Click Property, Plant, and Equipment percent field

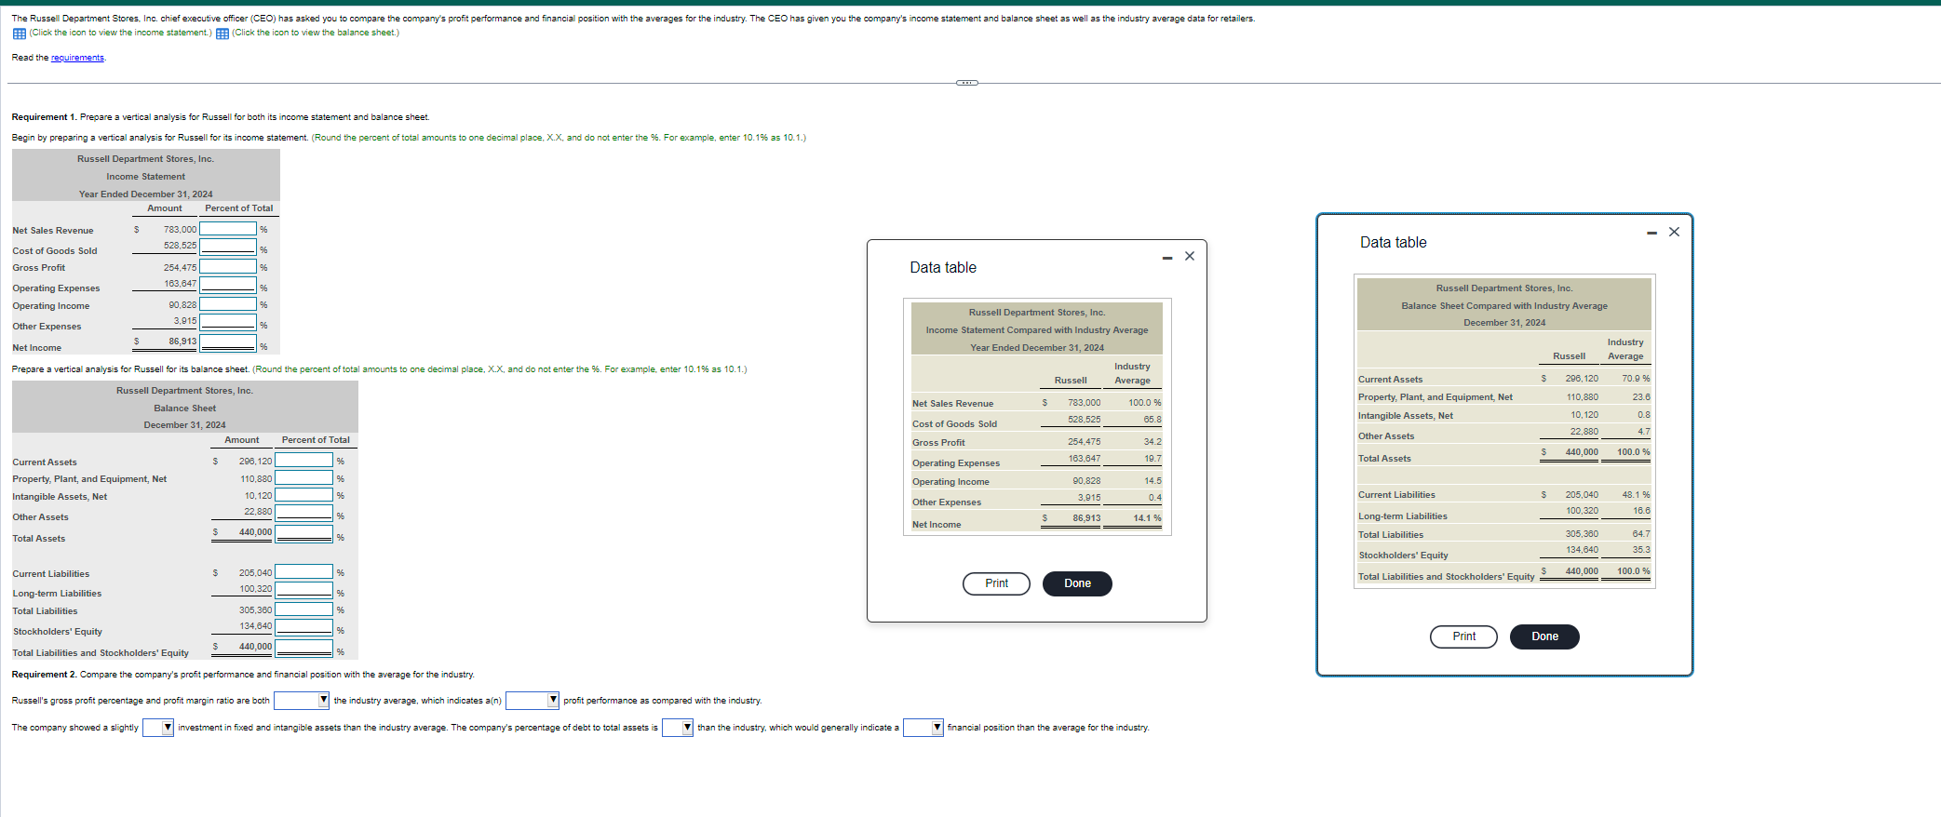tap(303, 478)
